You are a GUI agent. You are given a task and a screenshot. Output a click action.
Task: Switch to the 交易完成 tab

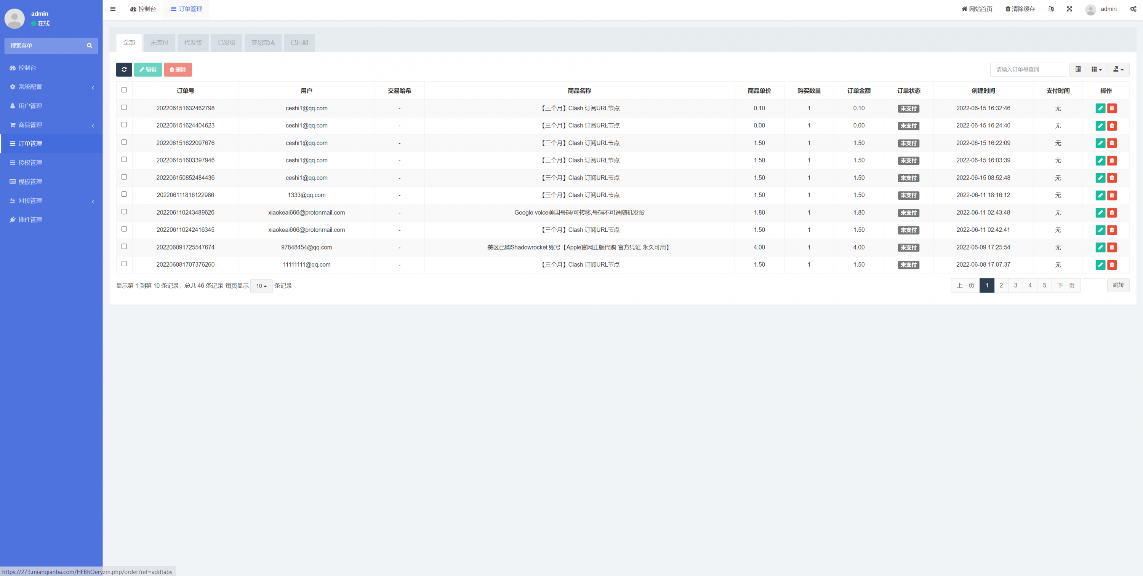coord(263,43)
